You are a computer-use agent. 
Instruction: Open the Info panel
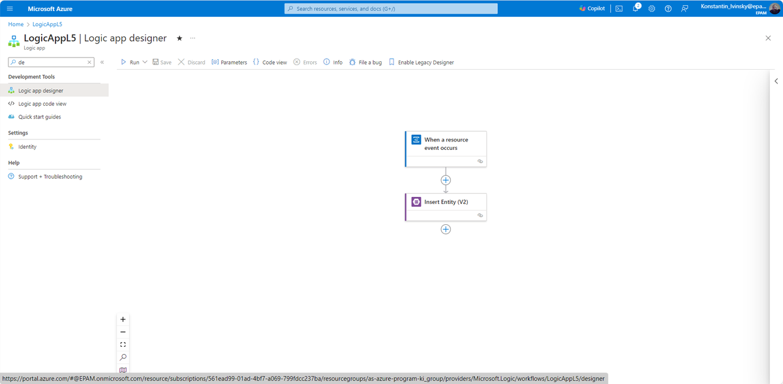(x=333, y=63)
